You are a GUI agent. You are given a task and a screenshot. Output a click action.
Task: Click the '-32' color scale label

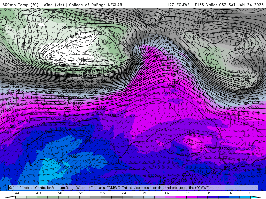79,193
